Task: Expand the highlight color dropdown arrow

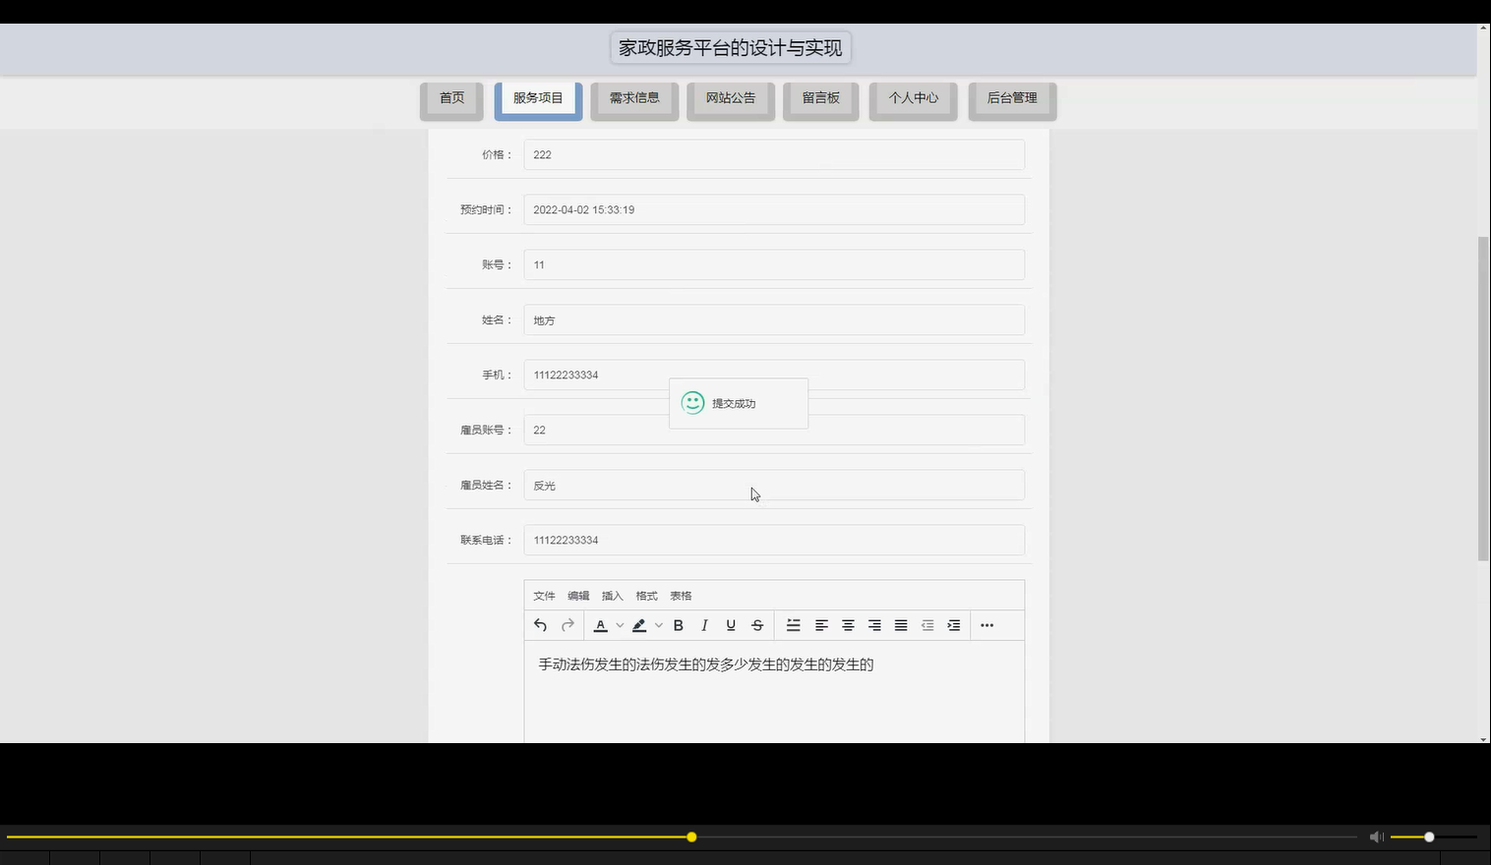Action: pos(659,625)
